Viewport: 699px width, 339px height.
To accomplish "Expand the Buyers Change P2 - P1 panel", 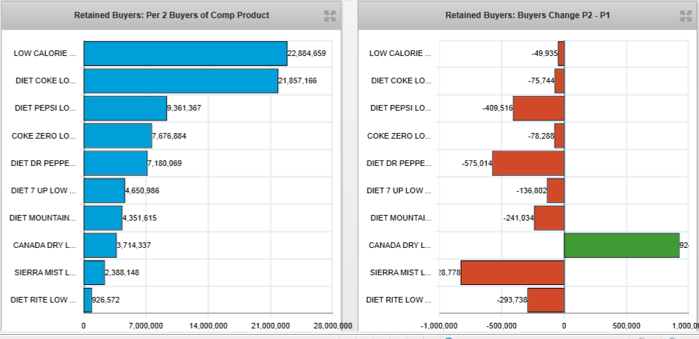I will (x=687, y=15).
